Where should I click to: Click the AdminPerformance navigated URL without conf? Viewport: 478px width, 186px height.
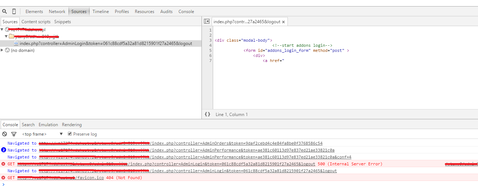coord(187,150)
